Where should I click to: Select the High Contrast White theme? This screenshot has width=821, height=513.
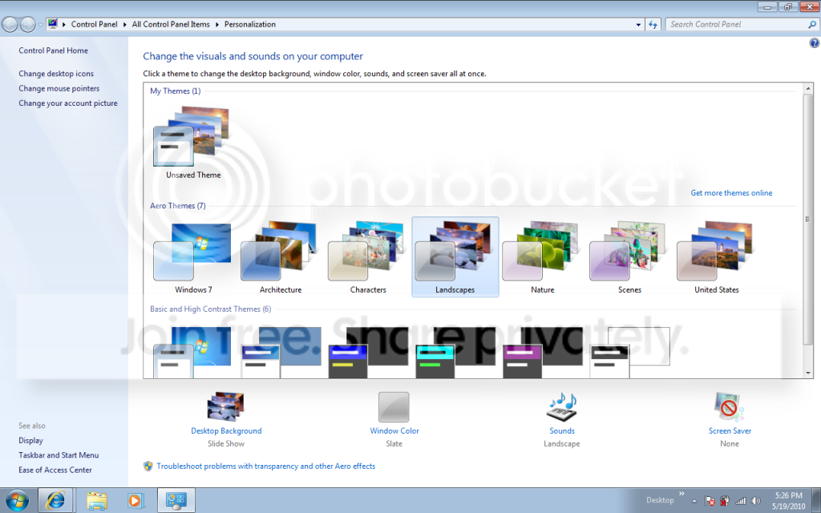629,353
